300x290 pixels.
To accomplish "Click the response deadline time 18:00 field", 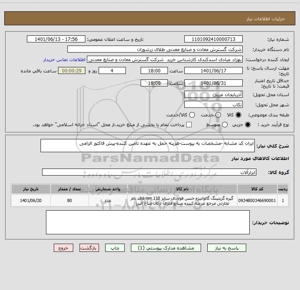I will (x=154, y=71).
